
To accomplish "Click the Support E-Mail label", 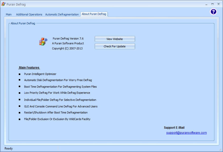I will pyautogui.click(x=174, y=128).
